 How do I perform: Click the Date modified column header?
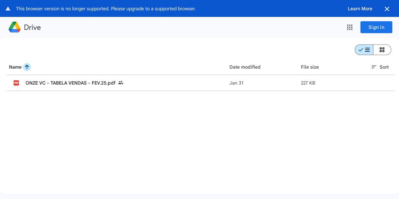click(245, 67)
